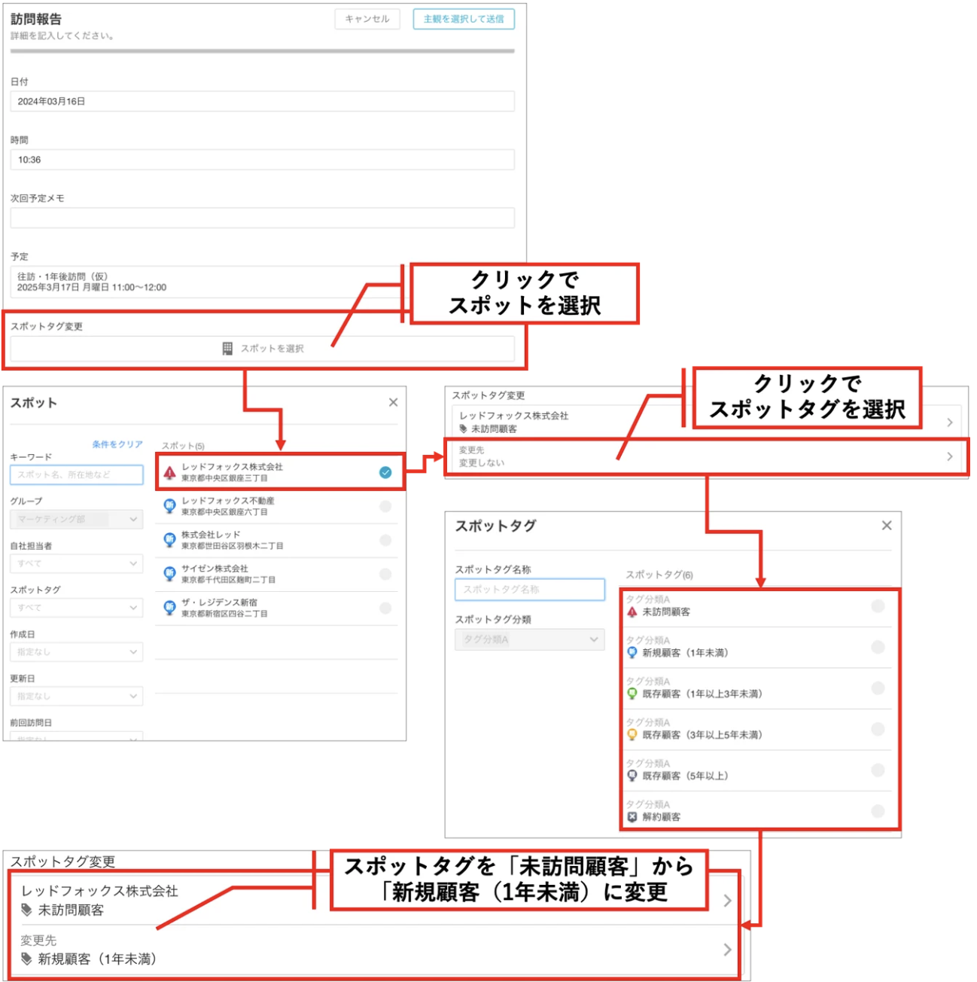977x982 pixels.
Task: Click blue pin icon of レッドフォックス不動産
Action: point(170,506)
